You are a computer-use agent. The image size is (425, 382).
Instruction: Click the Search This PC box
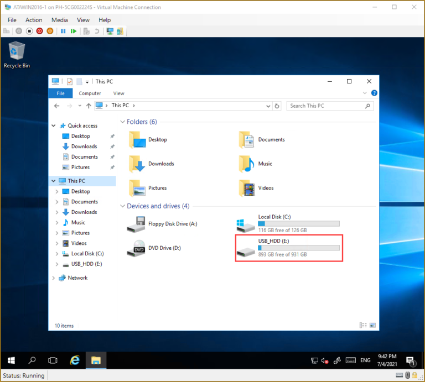pyautogui.click(x=326, y=106)
